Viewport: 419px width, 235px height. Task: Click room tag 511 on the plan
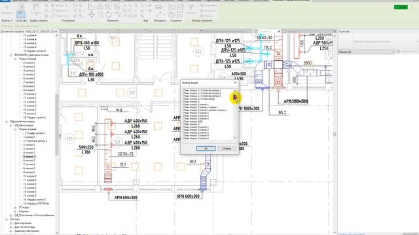132,93
